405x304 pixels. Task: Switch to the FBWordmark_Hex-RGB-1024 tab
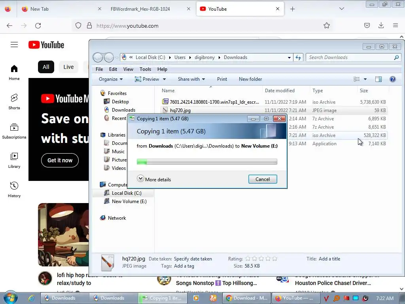tap(150, 9)
